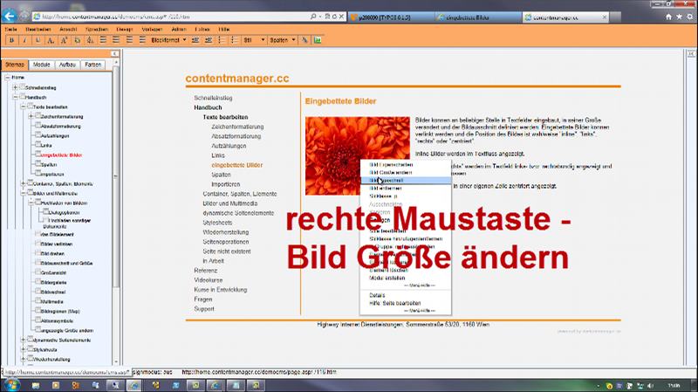Open Zeichenformatierung link in page navigation
This screenshot has width=698, height=392.
pyautogui.click(x=237, y=127)
